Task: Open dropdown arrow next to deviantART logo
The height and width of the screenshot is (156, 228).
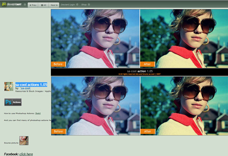Action: pyautogui.click(x=25, y=5)
